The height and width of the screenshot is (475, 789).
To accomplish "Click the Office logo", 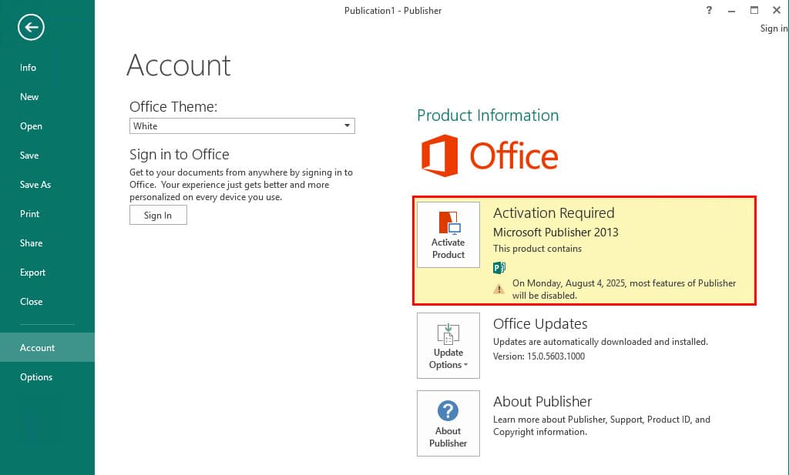I will (489, 156).
